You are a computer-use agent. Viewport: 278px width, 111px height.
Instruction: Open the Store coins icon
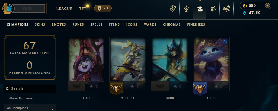pyautogui.click(x=226, y=9)
